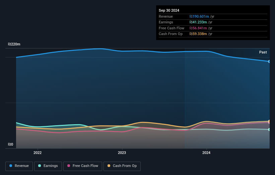275x175 pixels.
Task: Toggle the Earnings legend series
Action: click(48, 166)
